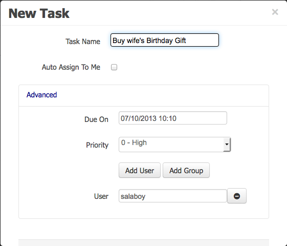Click the Add User button
The height and width of the screenshot is (246, 287).
[x=140, y=170]
